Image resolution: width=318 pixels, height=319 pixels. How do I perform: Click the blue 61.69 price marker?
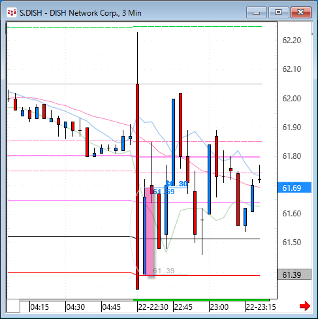point(294,188)
